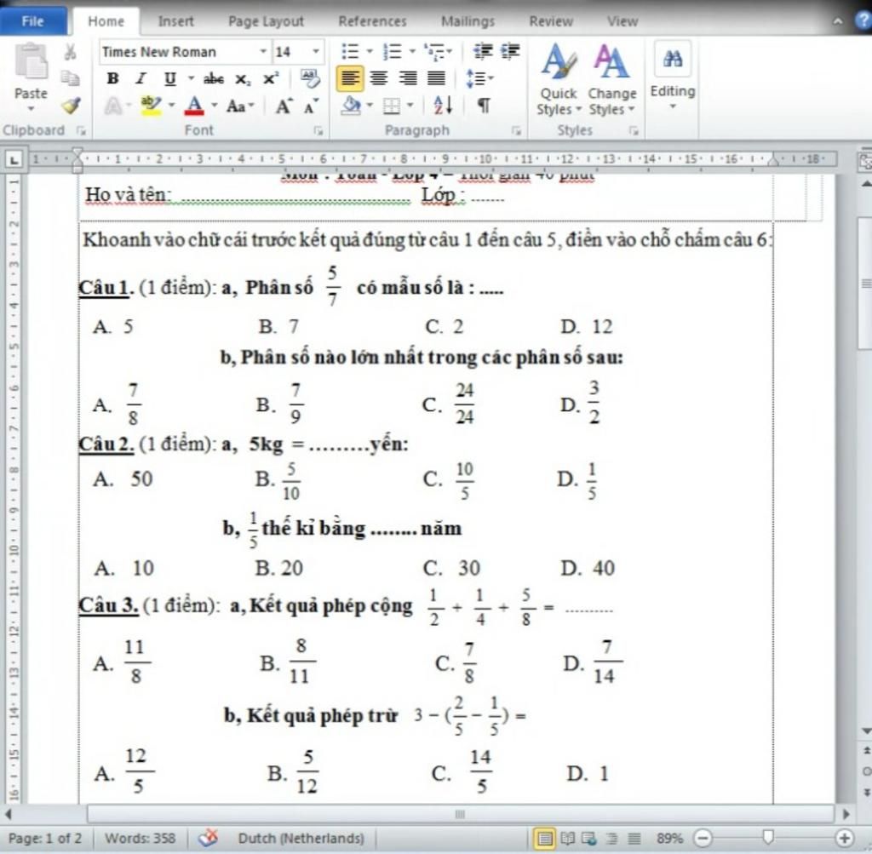The image size is (872, 854).
Task: Toggle Subscript formatting
Action: [243, 79]
